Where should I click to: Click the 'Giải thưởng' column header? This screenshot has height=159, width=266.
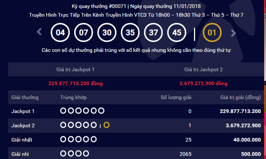point(25,98)
